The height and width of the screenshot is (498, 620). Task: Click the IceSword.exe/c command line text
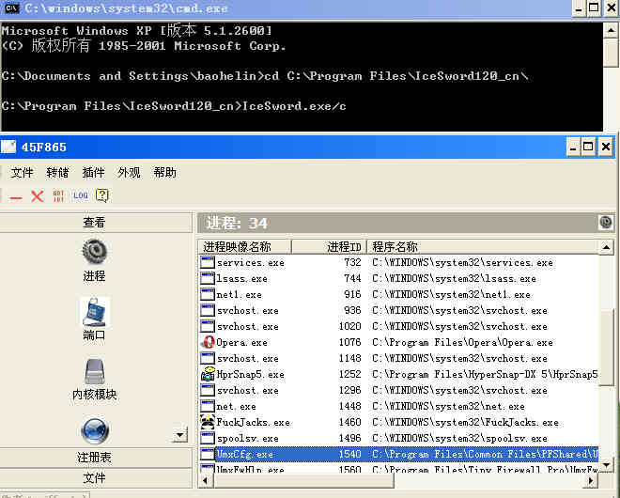pos(294,106)
